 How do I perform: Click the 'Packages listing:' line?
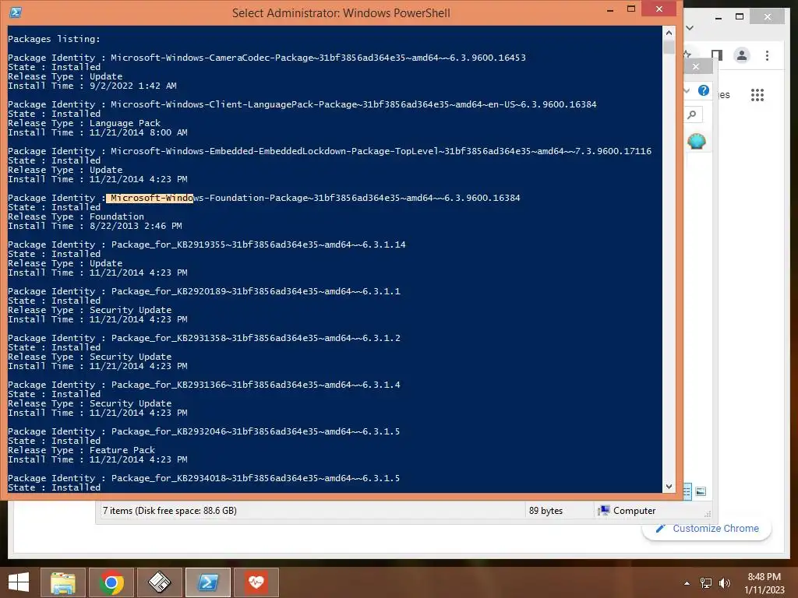(x=54, y=39)
